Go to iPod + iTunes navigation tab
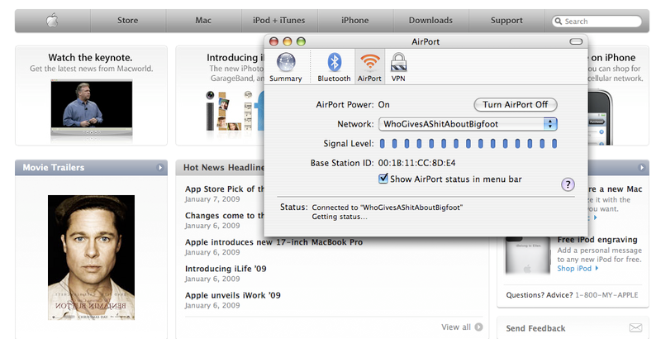Image resolution: width=661 pixels, height=339 pixels. [279, 20]
